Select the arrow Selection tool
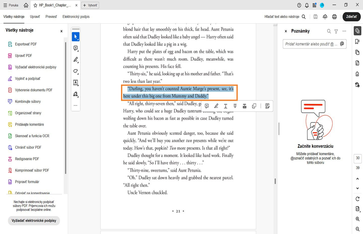The height and width of the screenshot is (234, 363). click(76, 36)
